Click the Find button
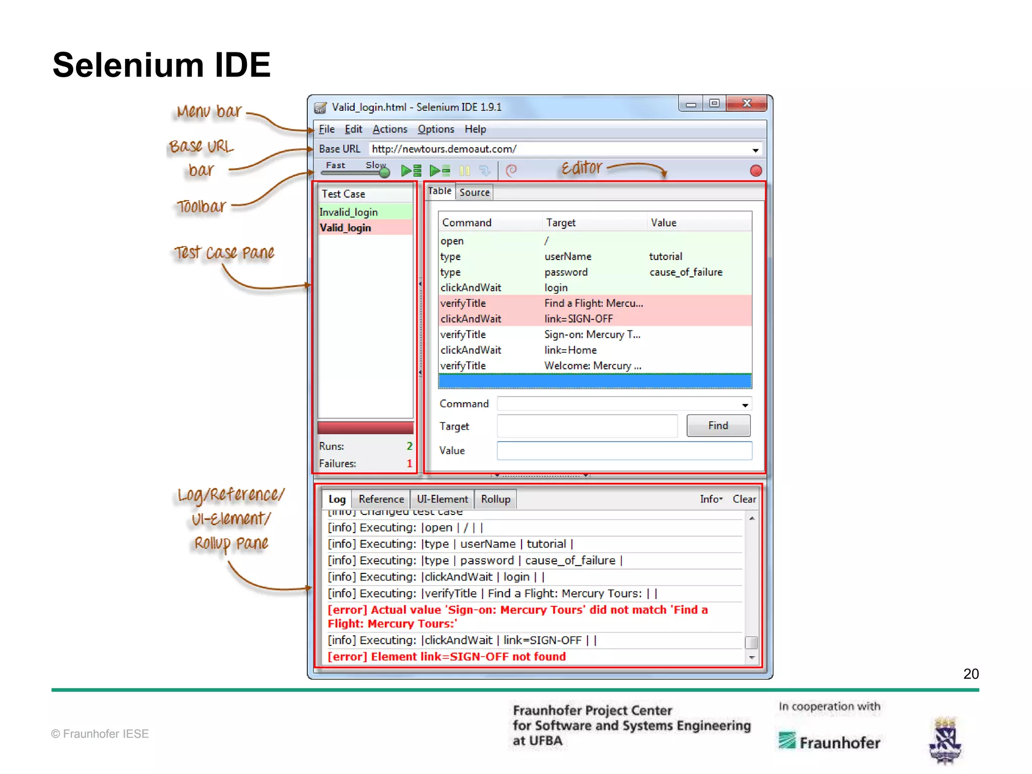The width and height of the screenshot is (1032, 774). pos(718,425)
